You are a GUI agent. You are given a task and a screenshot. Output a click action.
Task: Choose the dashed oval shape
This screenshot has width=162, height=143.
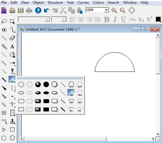[x=29, y=93]
